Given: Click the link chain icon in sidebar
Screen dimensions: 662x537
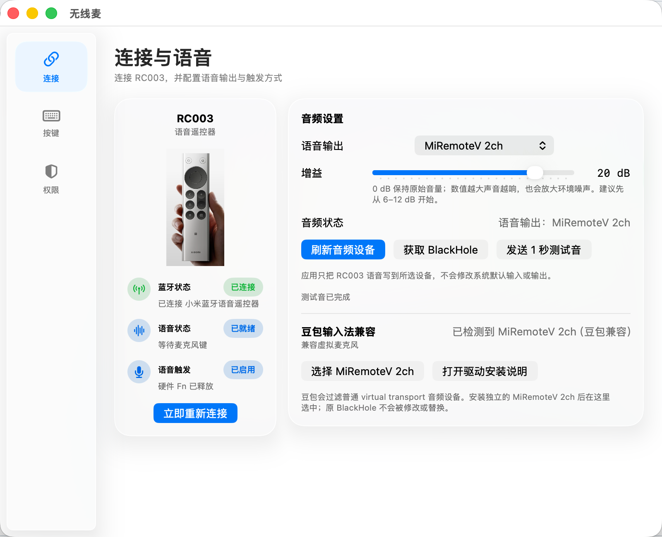Looking at the screenshot, I should (51, 59).
